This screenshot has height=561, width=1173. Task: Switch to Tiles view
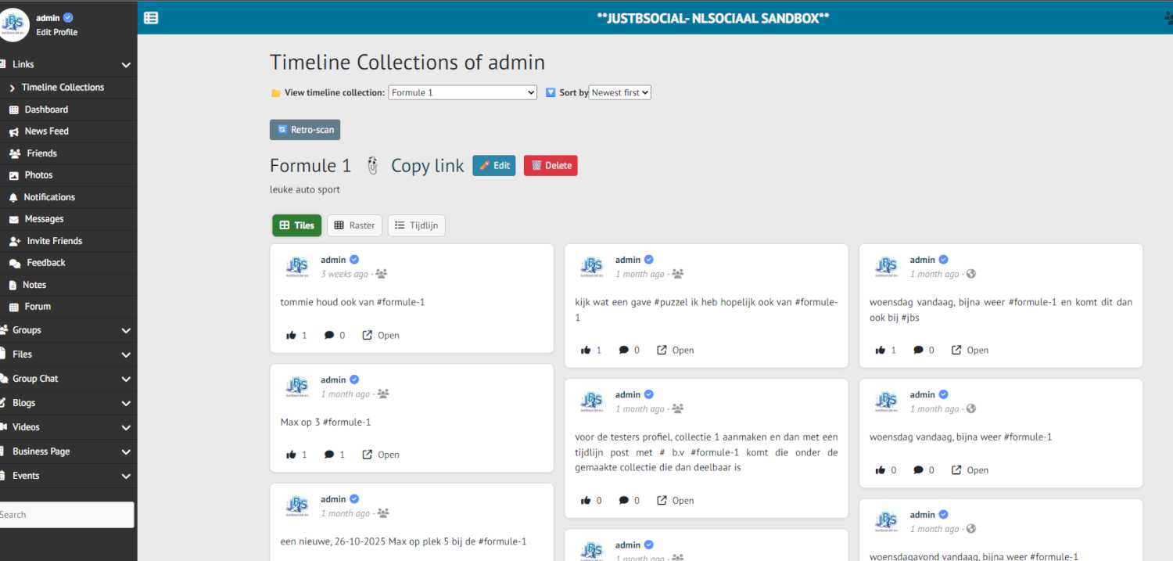pos(296,225)
